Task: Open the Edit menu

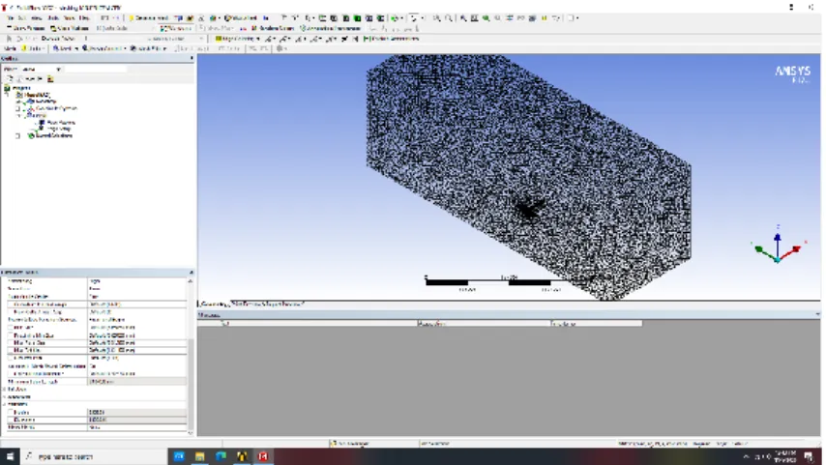Action: point(22,18)
